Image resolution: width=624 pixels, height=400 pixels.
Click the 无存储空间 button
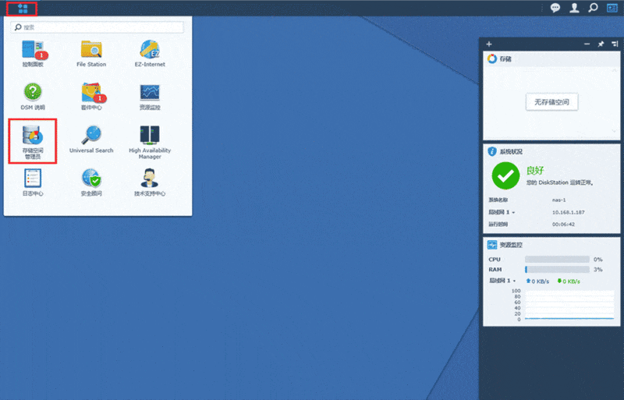[x=551, y=102]
